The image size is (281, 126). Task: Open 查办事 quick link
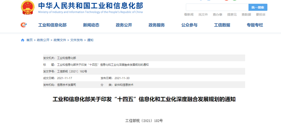[217, 15]
